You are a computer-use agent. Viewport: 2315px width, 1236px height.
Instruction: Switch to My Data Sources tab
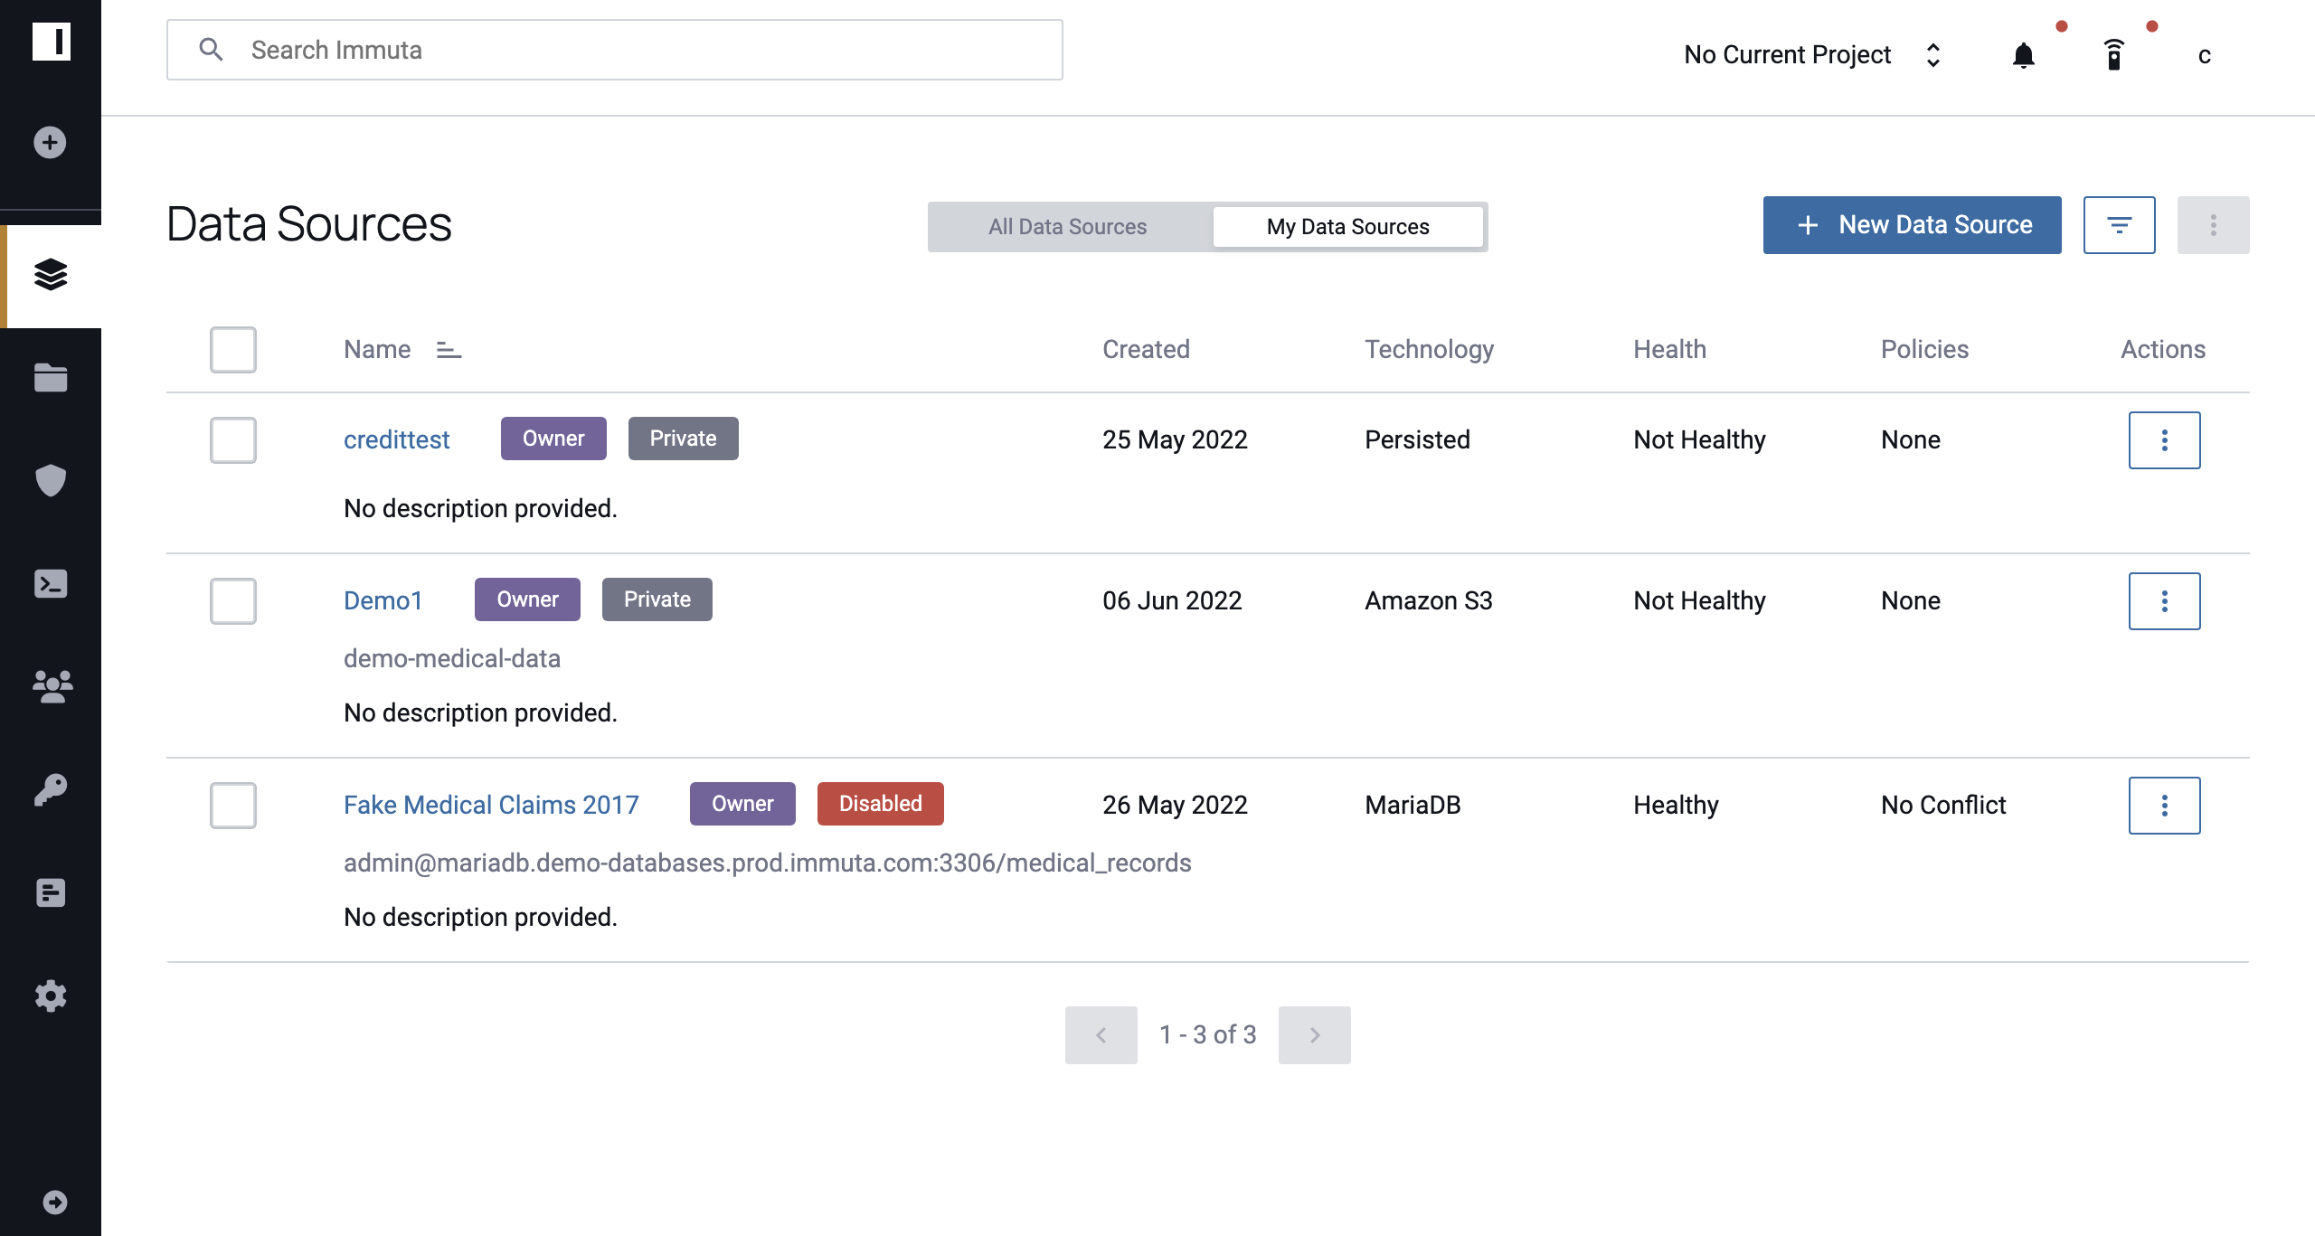click(1346, 225)
